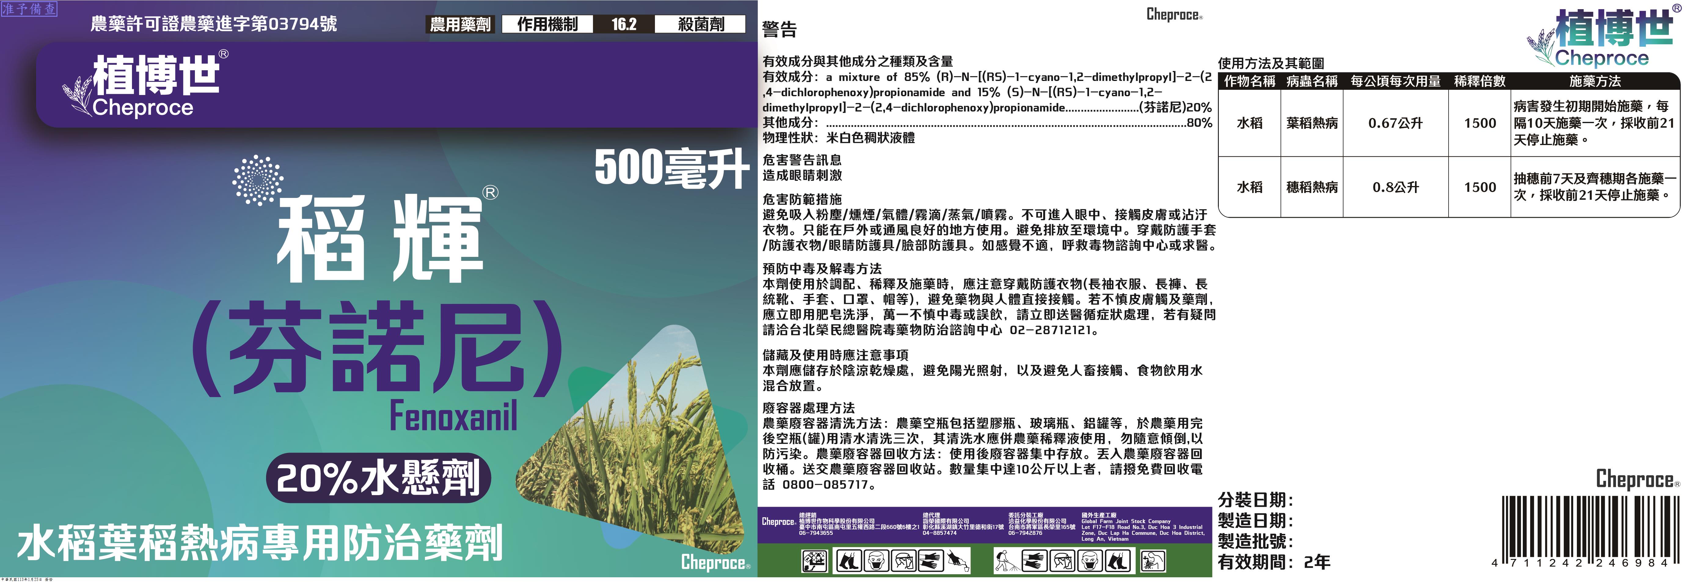Click the keep-locked-away-from-children pictogram
The image size is (1696, 584).
[814, 561]
